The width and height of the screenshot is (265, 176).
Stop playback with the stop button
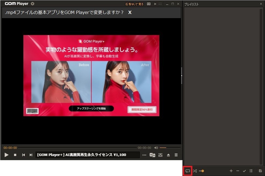[x=15, y=155]
